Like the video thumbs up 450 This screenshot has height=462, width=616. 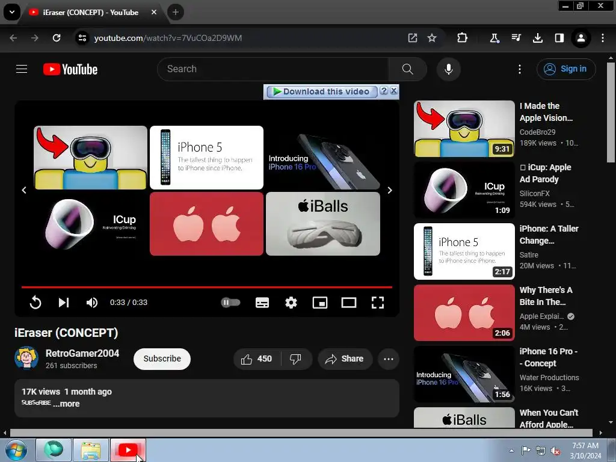tap(257, 359)
